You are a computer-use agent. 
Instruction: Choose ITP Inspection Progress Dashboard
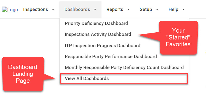tap(103, 46)
